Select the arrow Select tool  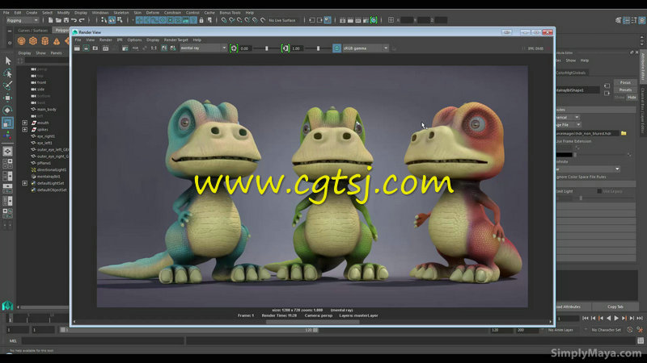coord(7,61)
